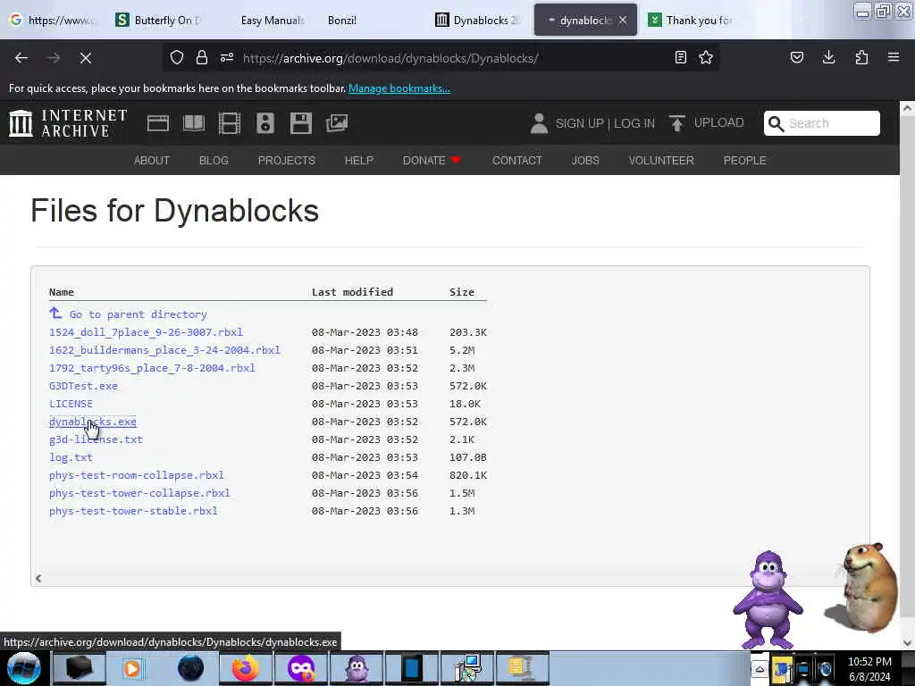The width and height of the screenshot is (915, 686).
Task: Show hidden system tray icons
Action: [x=760, y=669]
